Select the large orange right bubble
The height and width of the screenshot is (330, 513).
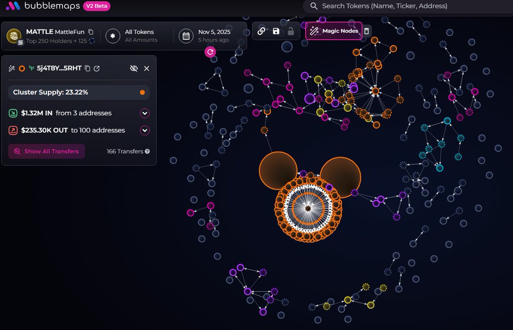tap(340, 177)
